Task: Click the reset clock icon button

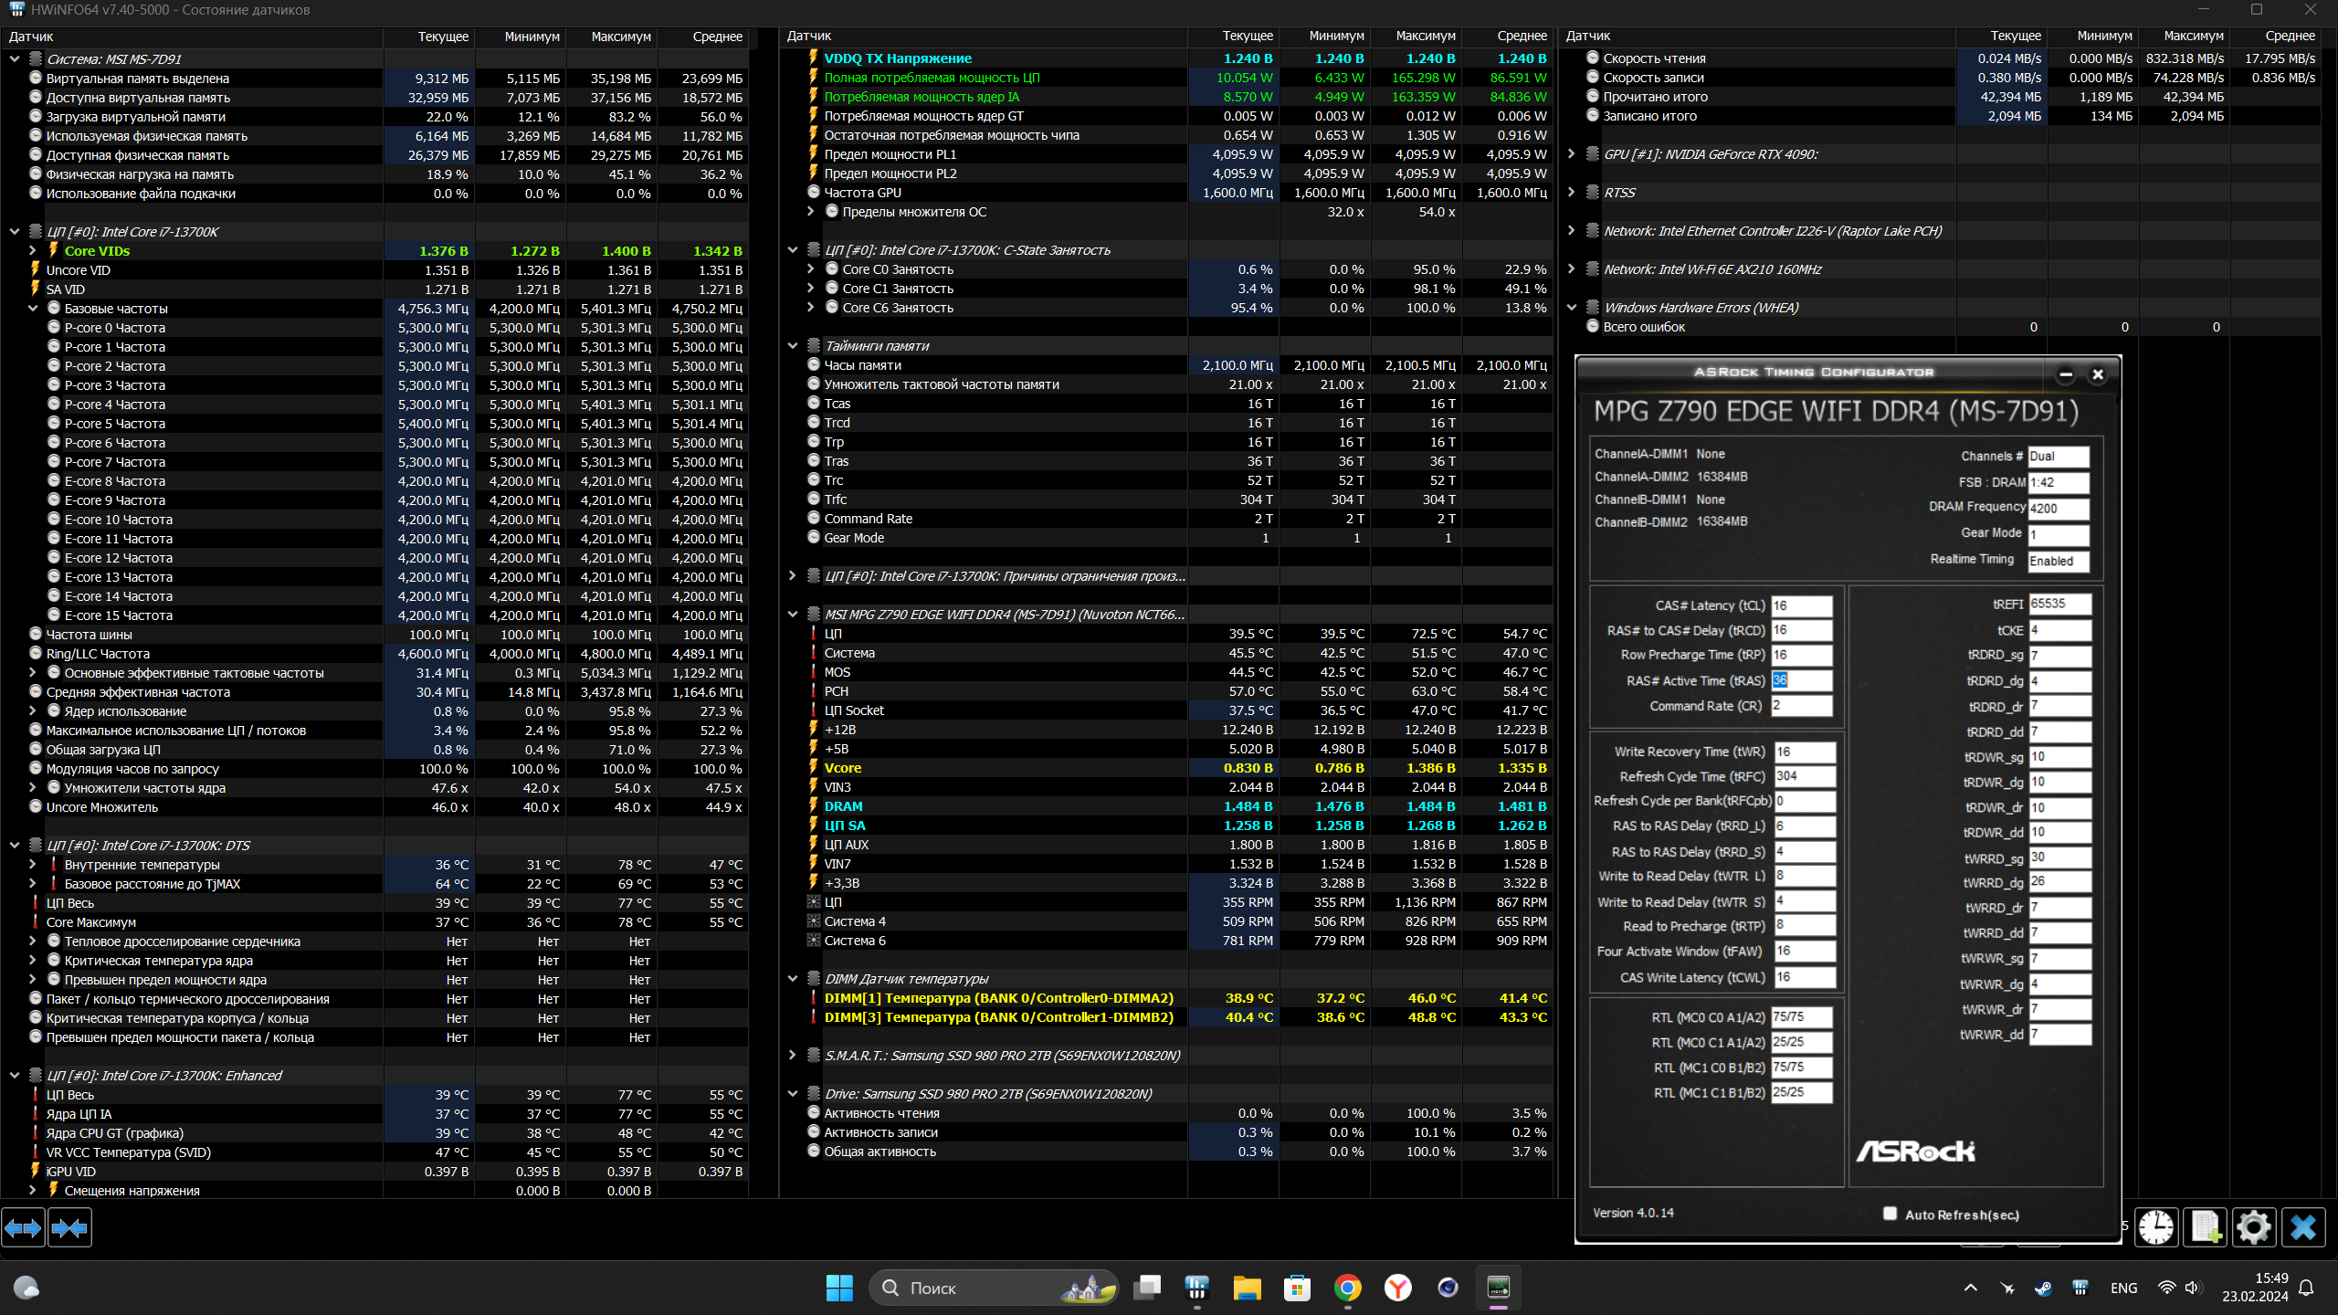Action: point(2156,1227)
